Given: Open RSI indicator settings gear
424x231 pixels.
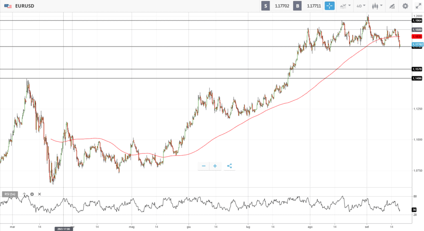Looking at the screenshot, I should [x=32, y=194].
